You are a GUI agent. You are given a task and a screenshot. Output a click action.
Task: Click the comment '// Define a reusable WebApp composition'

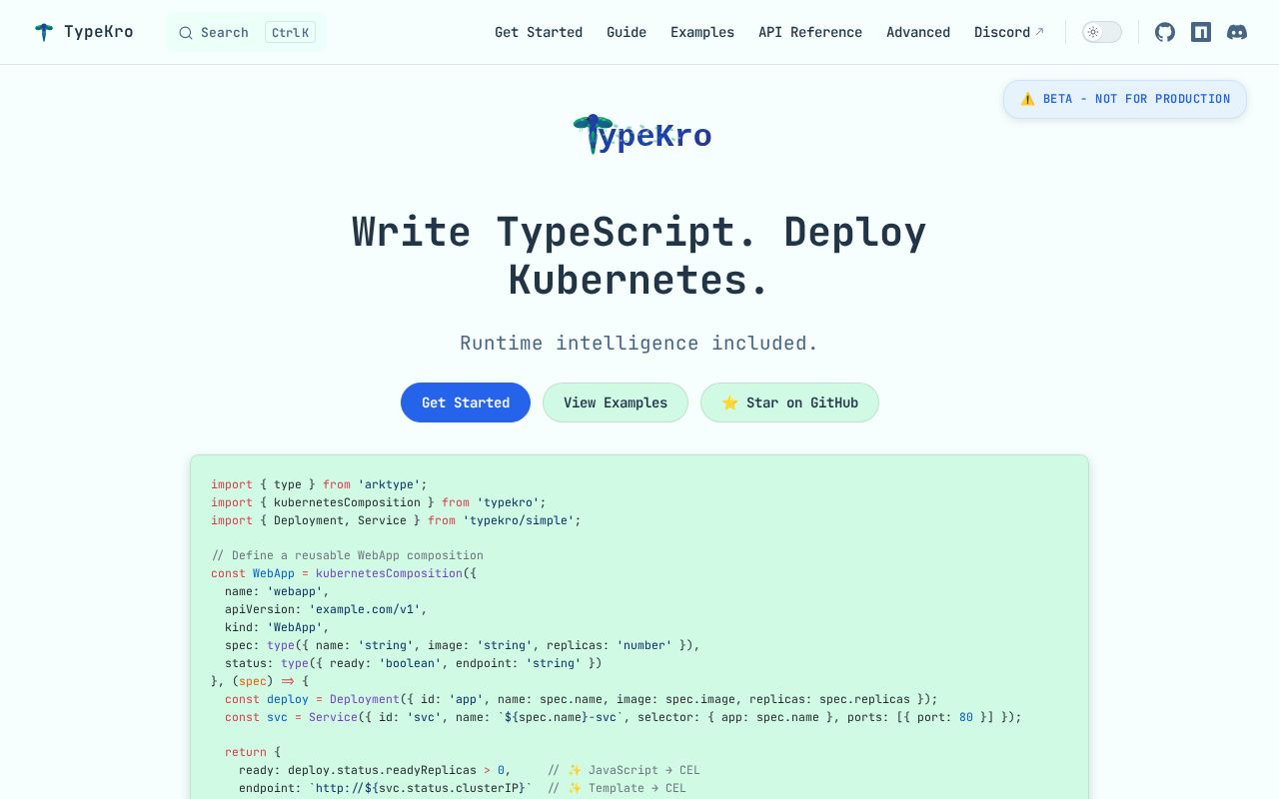click(x=348, y=555)
